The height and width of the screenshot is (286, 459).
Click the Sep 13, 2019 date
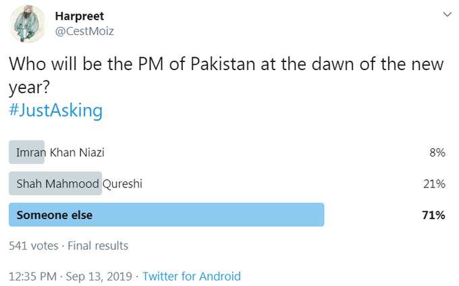pyautogui.click(x=100, y=276)
